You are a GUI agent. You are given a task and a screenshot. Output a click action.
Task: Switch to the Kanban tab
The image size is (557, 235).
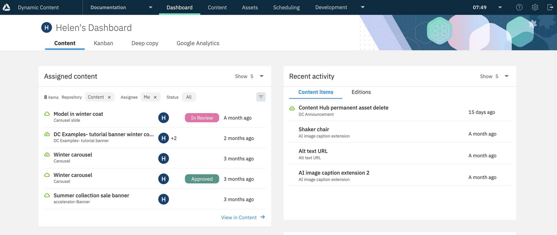pos(103,43)
